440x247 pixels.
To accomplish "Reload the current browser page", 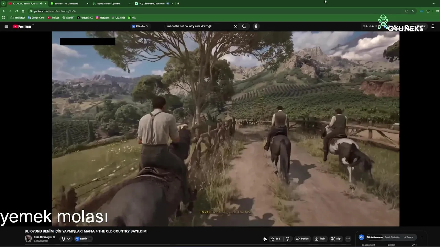I will (16, 11).
